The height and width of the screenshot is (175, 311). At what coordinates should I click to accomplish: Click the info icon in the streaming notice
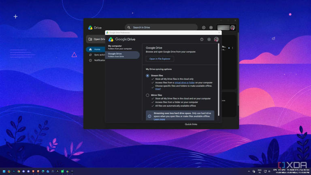tap(149, 116)
